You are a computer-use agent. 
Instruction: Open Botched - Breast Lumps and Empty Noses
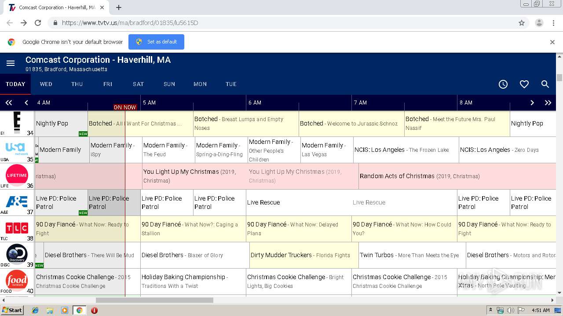[x=246, y=123]
